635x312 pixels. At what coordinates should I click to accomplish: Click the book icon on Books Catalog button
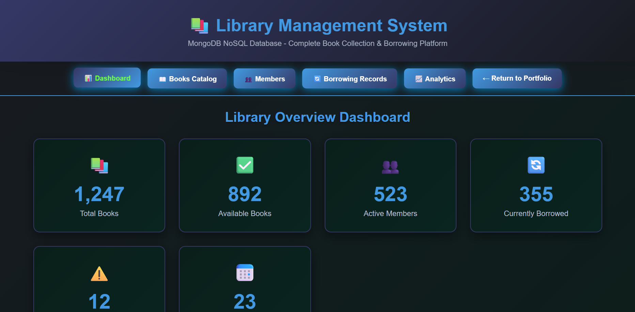162,79
